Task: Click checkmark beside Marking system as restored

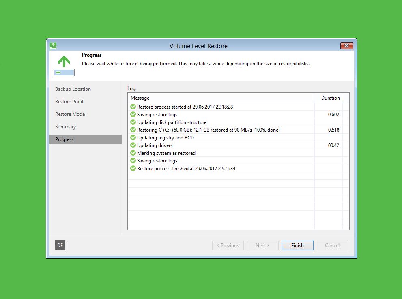Action: [133, 153]
